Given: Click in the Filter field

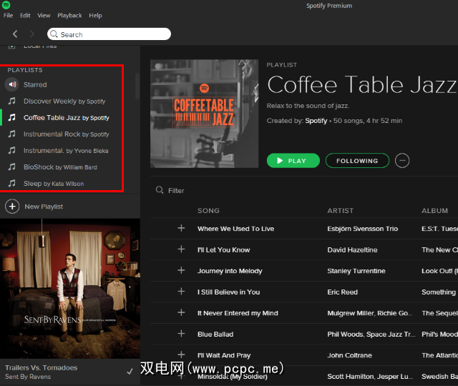Looking at the screenshot, I should [x=176, y=191].
